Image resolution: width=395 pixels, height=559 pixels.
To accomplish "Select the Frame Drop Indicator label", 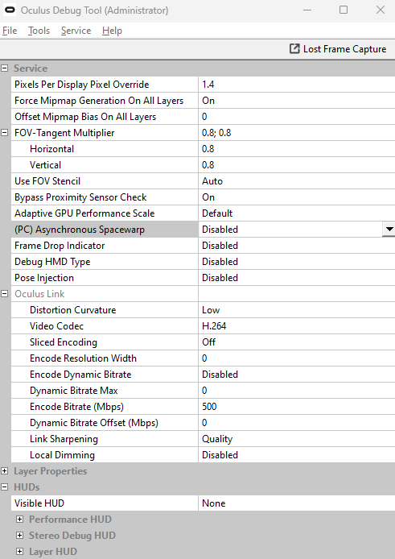I will click(60, 246).
